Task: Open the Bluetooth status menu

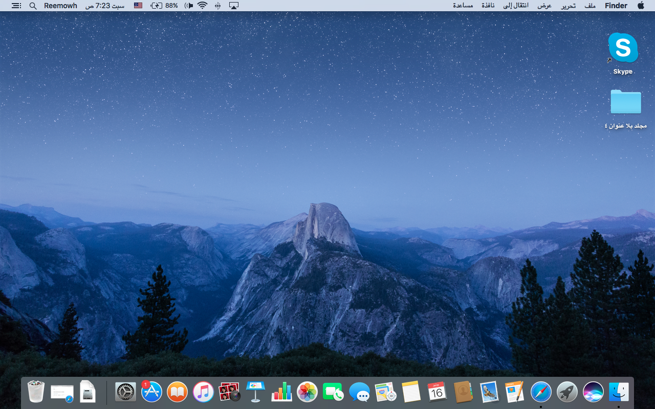Action: 218,6
